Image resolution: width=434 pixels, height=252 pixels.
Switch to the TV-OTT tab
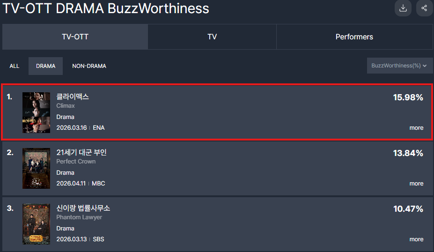point(75,37)
